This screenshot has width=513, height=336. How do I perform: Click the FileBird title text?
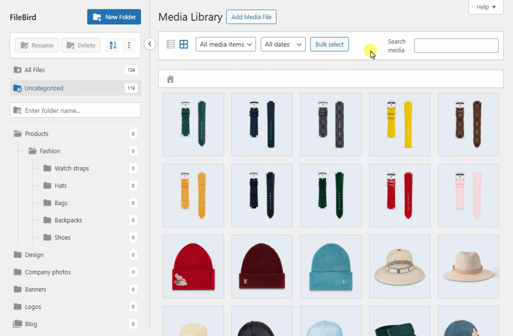(x=23, y=17)
